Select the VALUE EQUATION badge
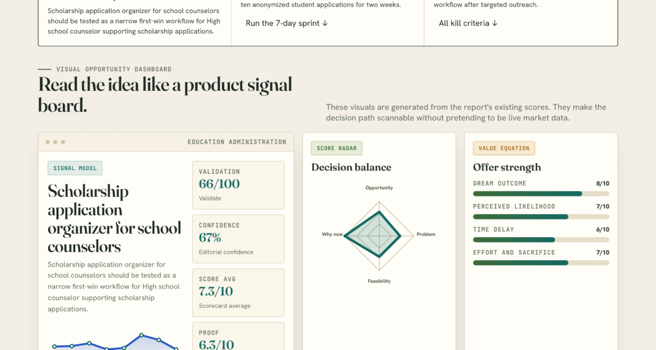Image resolution: width=656 pixels, height=350 pixels. [504, 148]
